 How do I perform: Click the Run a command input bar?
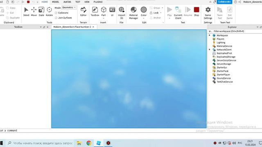[131, 131]
